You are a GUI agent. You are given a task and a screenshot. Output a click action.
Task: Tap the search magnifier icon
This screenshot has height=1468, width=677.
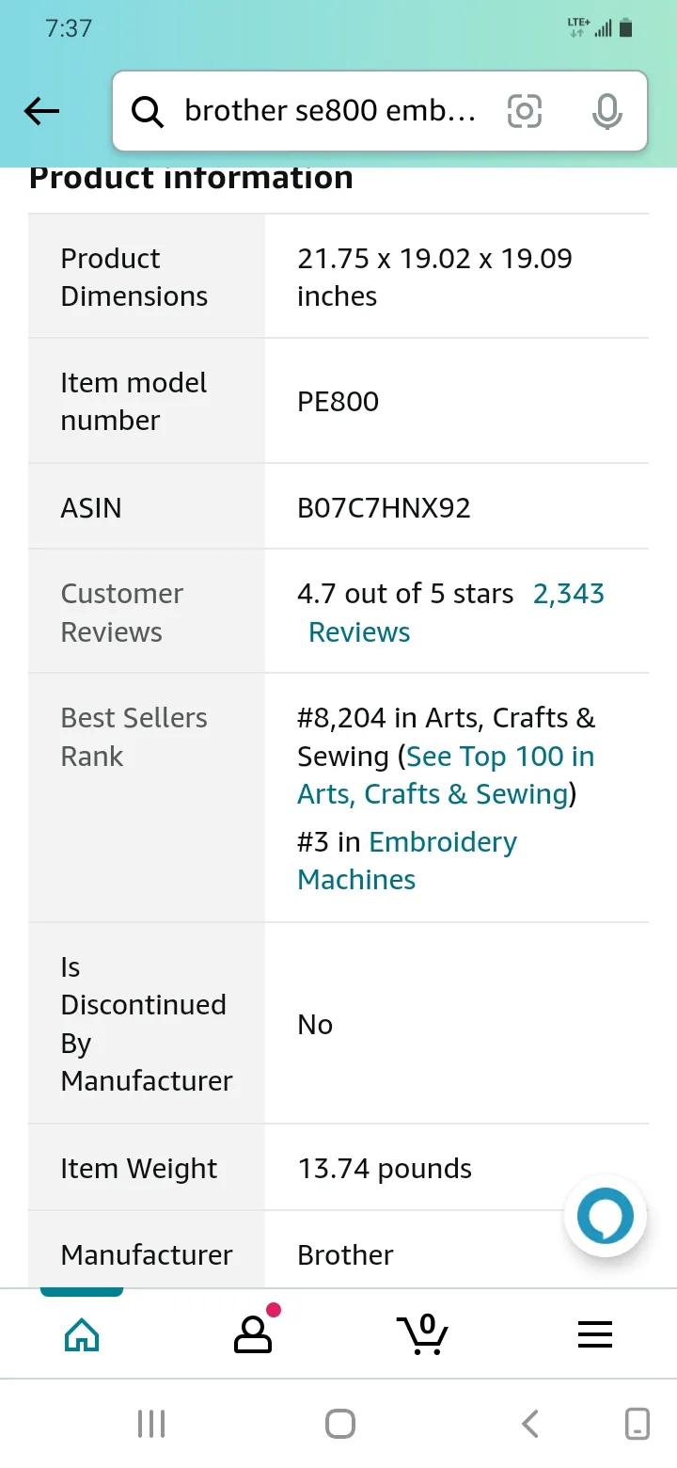[148, 112]
